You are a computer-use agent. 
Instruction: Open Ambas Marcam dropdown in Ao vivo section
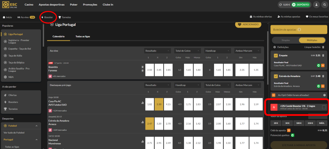pos(248,51)
